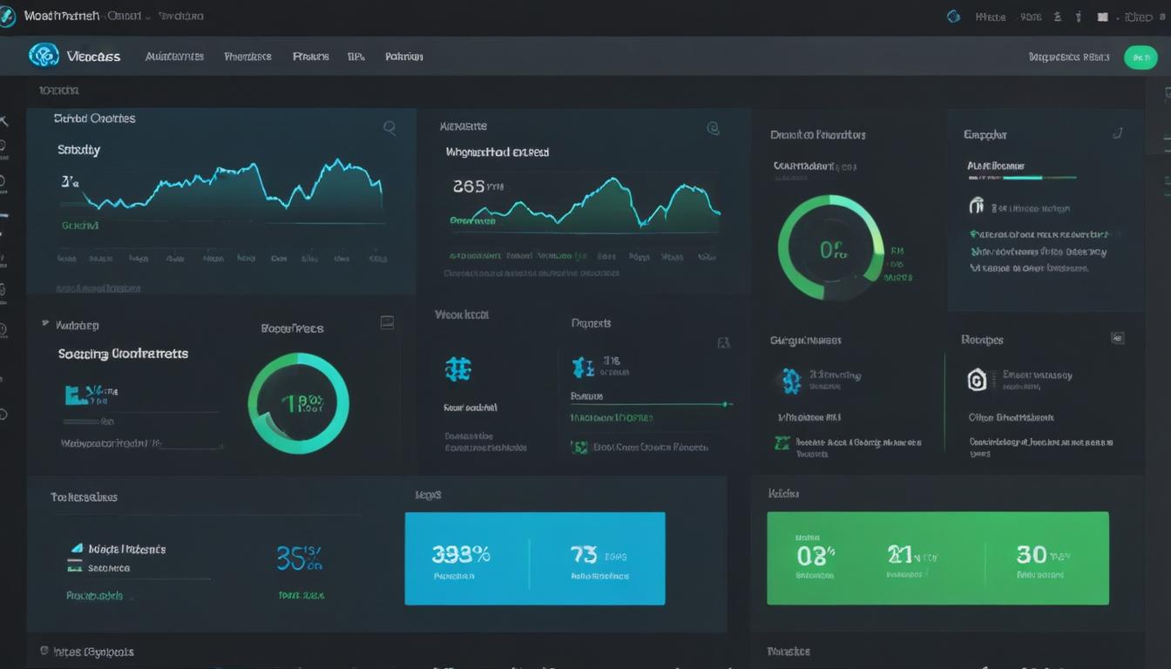The width and height of the screenshot is (1171, 669).
Task: Click the small square icon right of hexagon panel header
Action: pos(1118,338)
